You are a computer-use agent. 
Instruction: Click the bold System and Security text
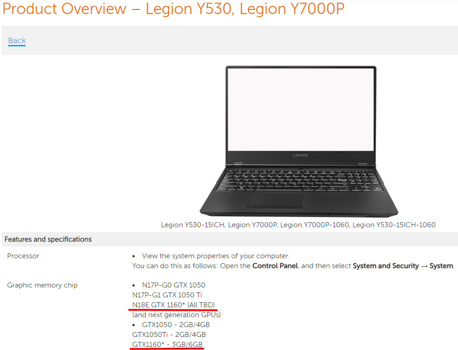pos(385,266)
